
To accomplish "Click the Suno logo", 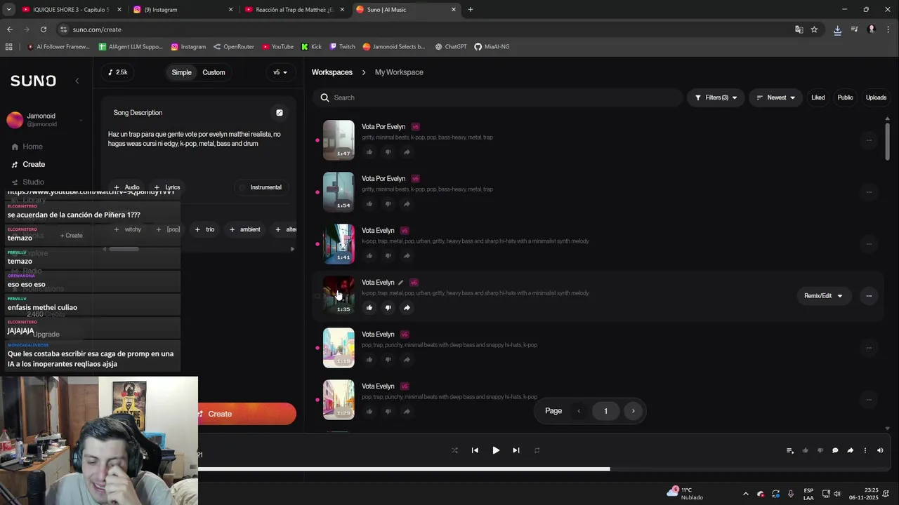I will (x=33, y=81).
